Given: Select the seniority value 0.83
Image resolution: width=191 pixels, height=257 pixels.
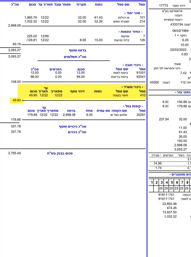Looking at the screenshot, I should coord(184,54).
